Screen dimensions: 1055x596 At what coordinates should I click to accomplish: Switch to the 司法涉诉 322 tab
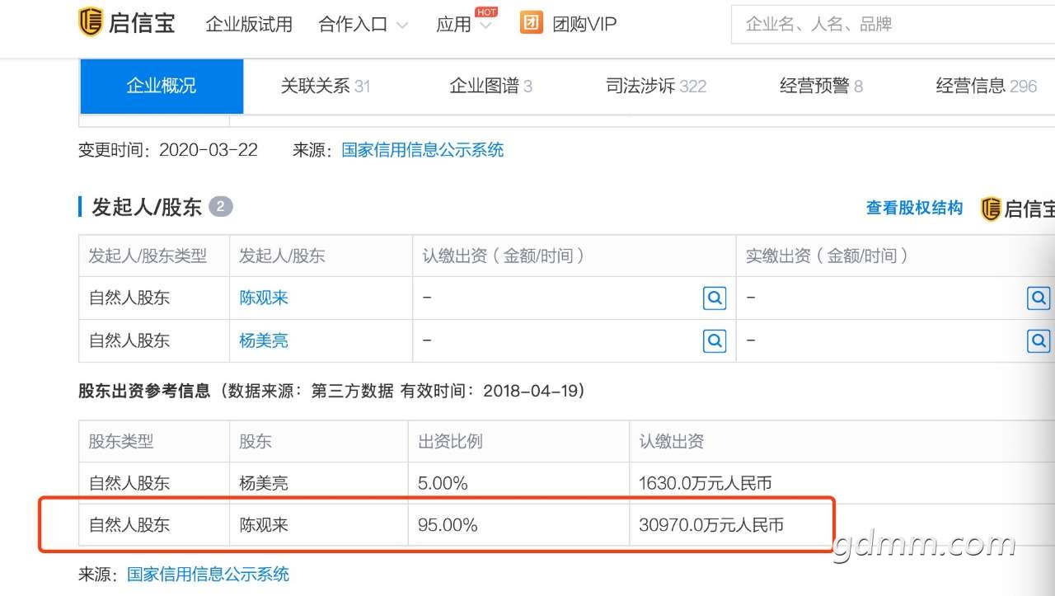[x=656, y=86]
